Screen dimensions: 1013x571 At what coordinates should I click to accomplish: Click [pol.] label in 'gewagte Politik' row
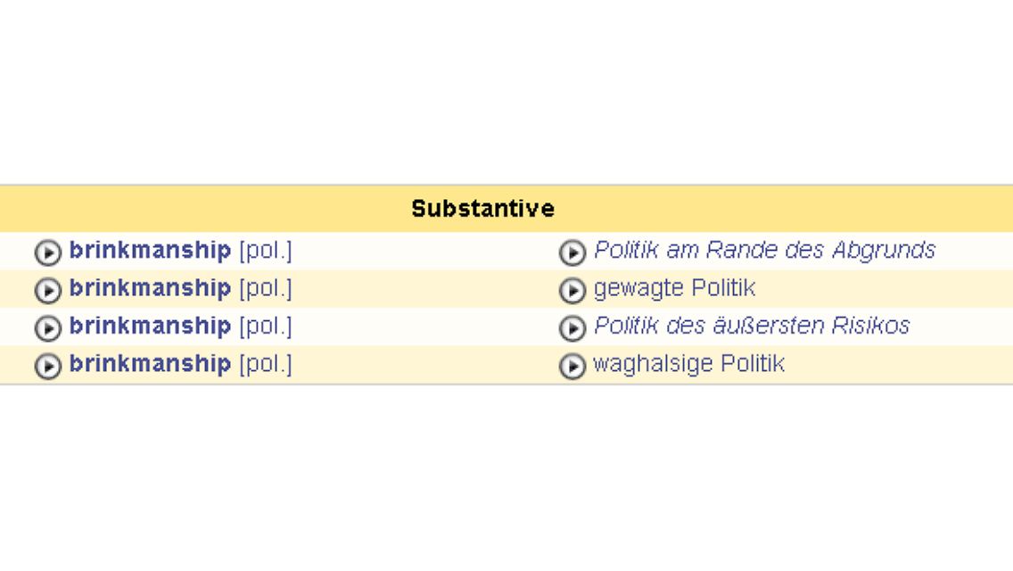[x=266, y=288]
